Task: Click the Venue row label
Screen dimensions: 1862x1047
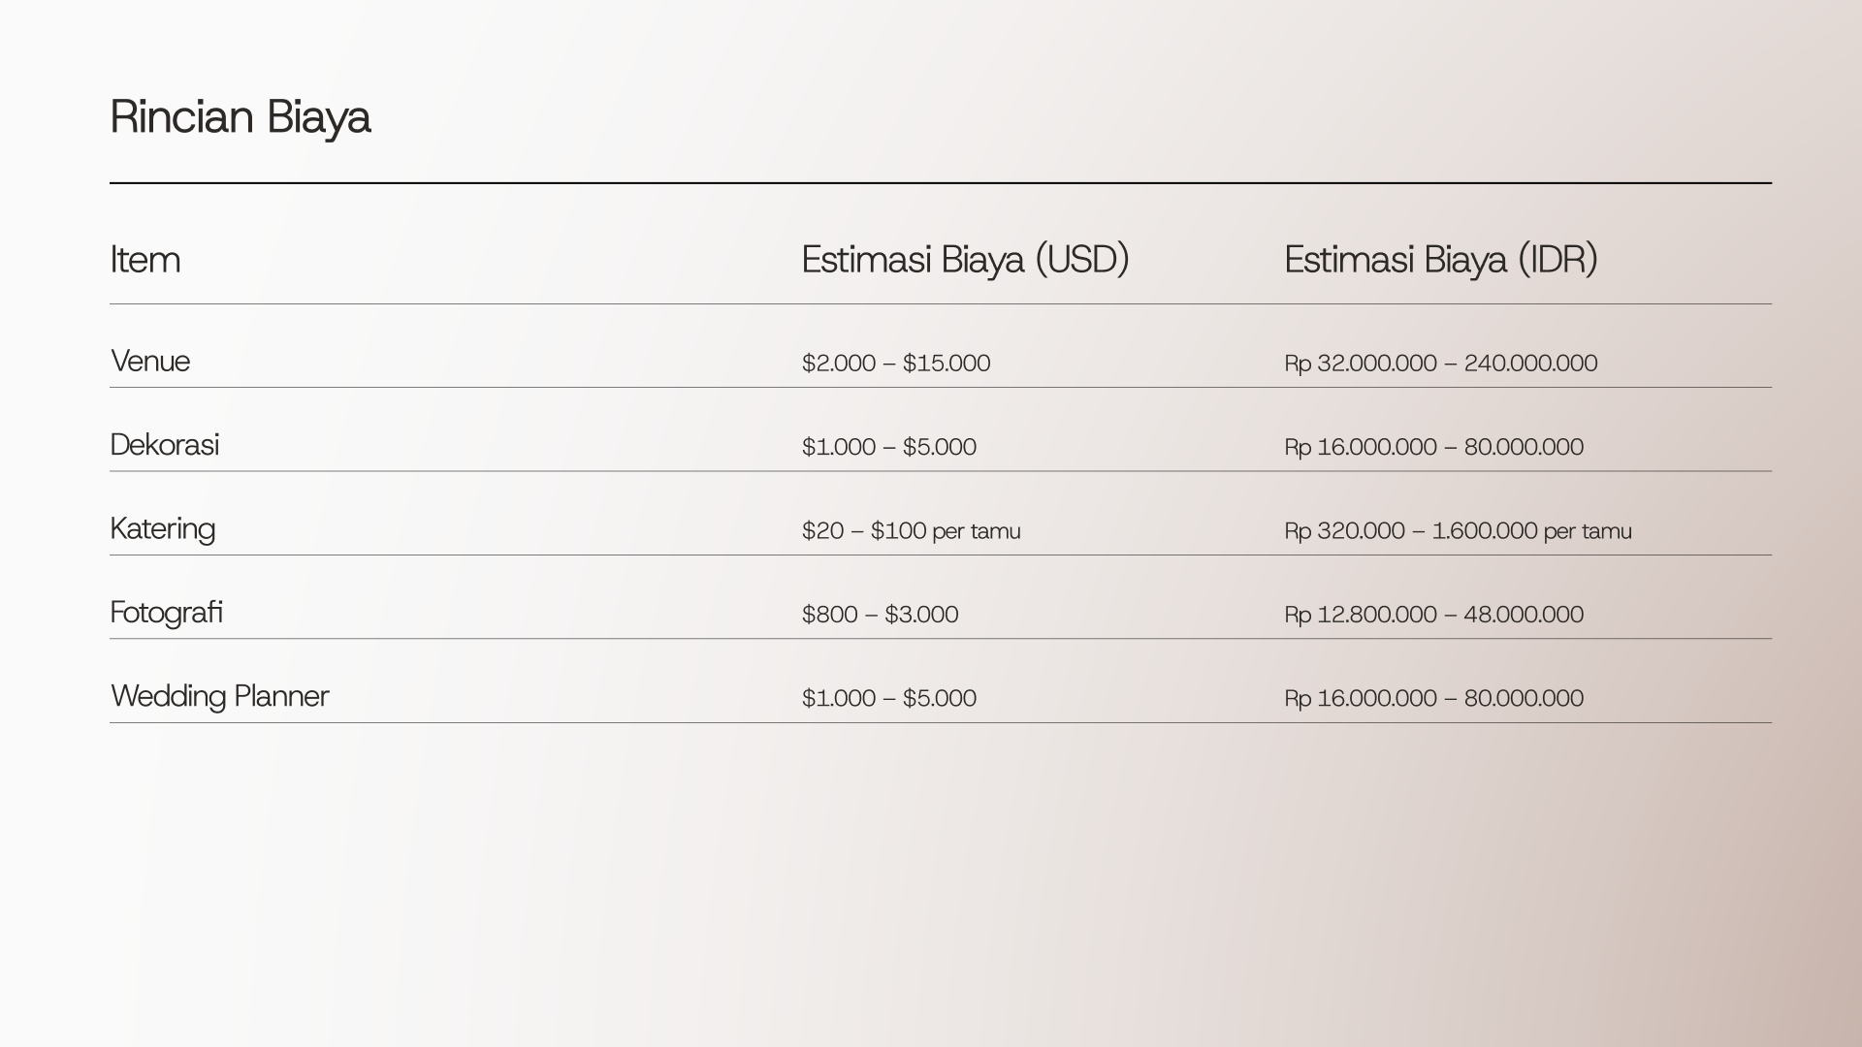Action: click(150, 362)
